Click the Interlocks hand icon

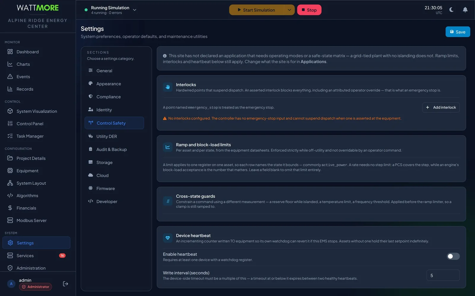click(168, 87)
